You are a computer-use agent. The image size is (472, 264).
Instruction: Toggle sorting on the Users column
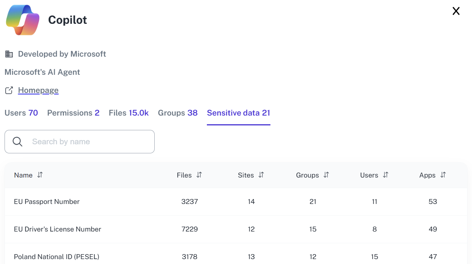coord(385,175)
